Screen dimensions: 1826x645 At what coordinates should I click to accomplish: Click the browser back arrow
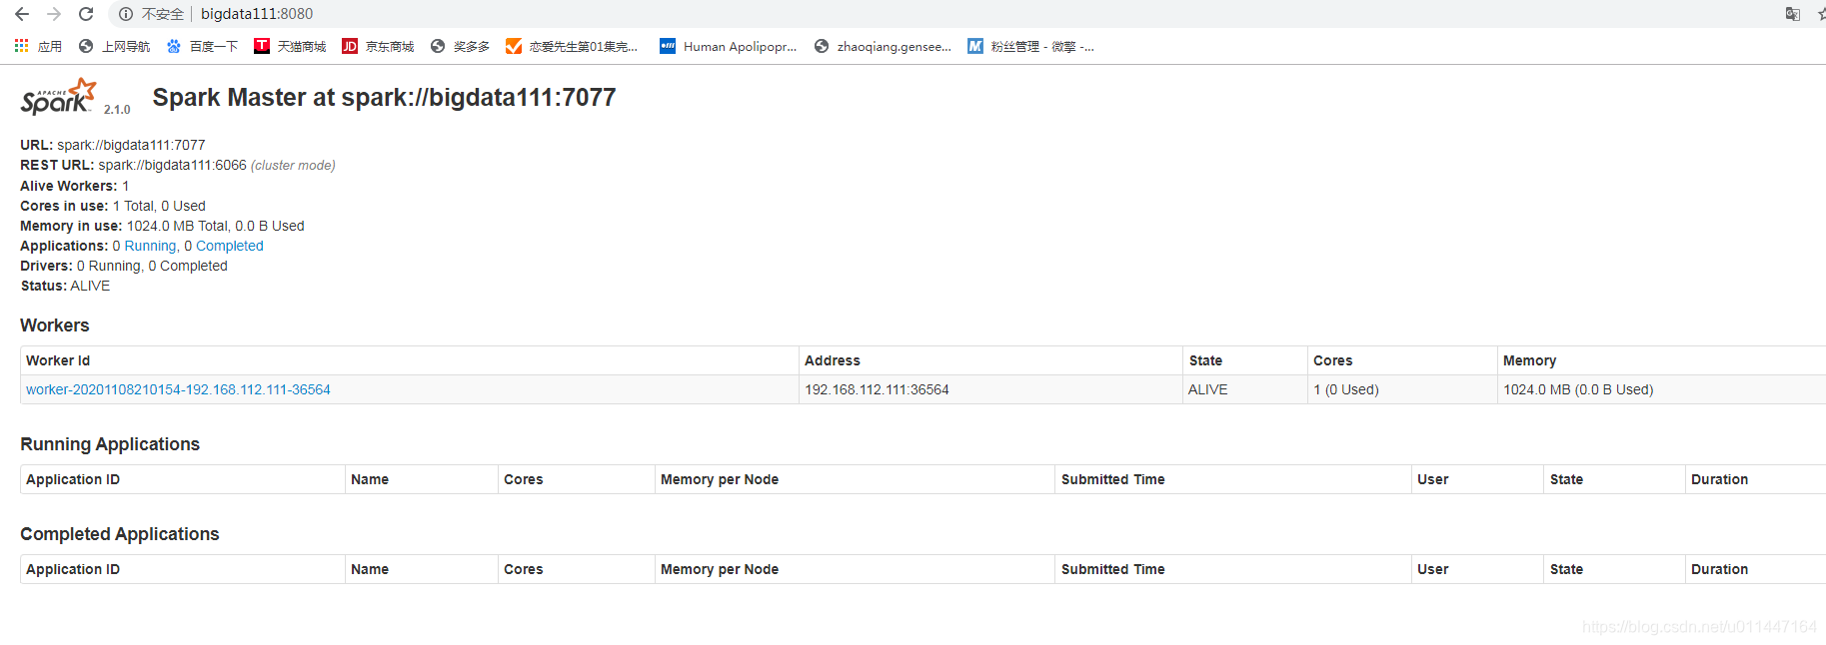pos(22,14)
